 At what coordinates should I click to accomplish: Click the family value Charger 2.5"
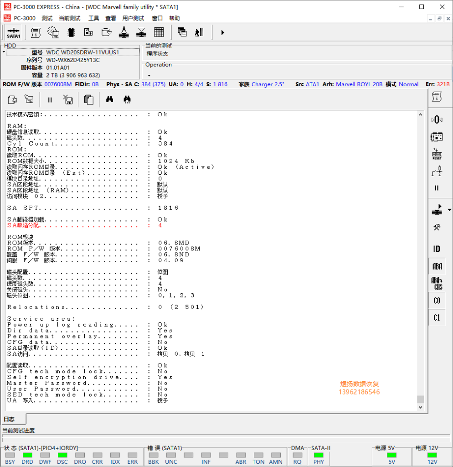click(268, 84)
